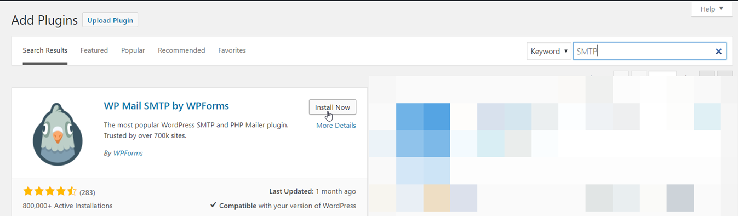Open the More Details link
The image size is (738, 216).
(x=336, y=126)
